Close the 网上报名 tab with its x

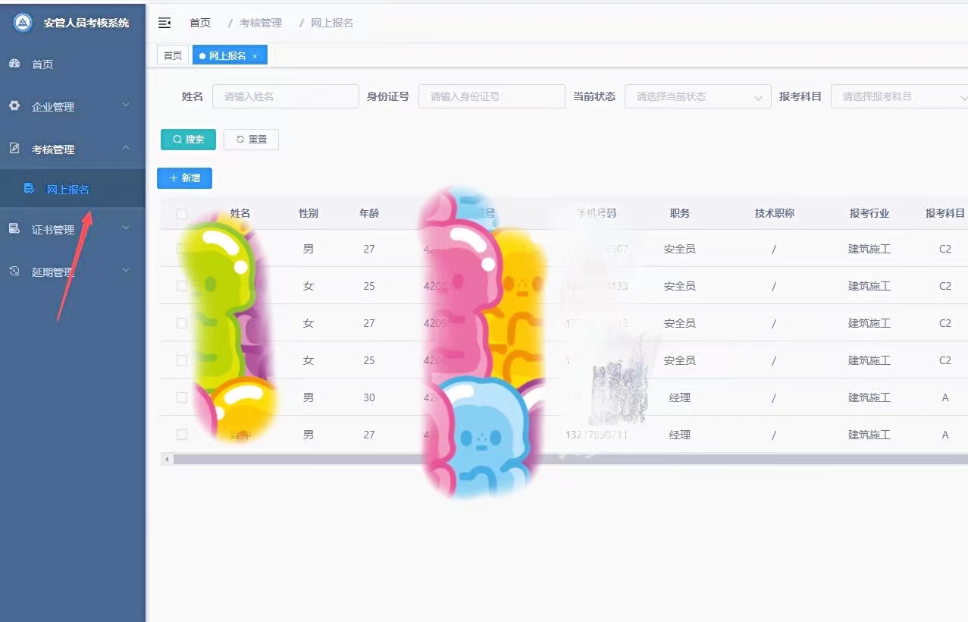[x=255, y=56]
